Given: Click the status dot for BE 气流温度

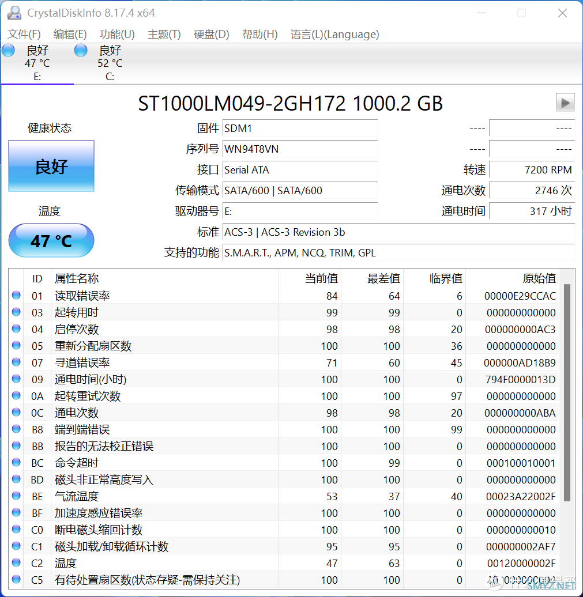Looking at the screenshot, I should tap(16, 496).
